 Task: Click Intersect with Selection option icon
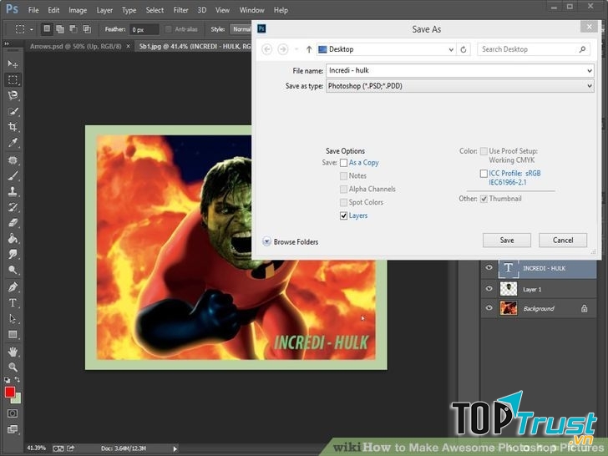point(87,29)
